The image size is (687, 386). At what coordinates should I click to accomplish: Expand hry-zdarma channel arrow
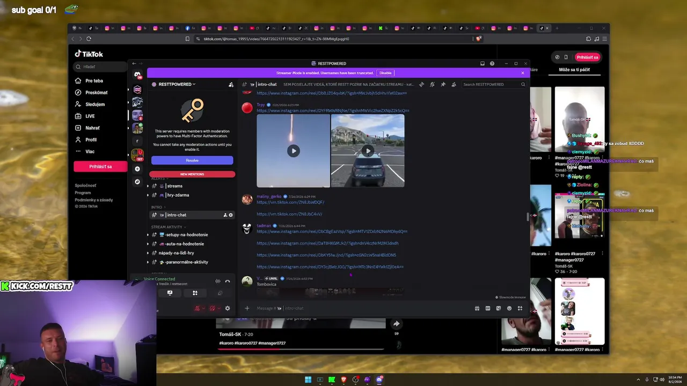click(148, 195)
